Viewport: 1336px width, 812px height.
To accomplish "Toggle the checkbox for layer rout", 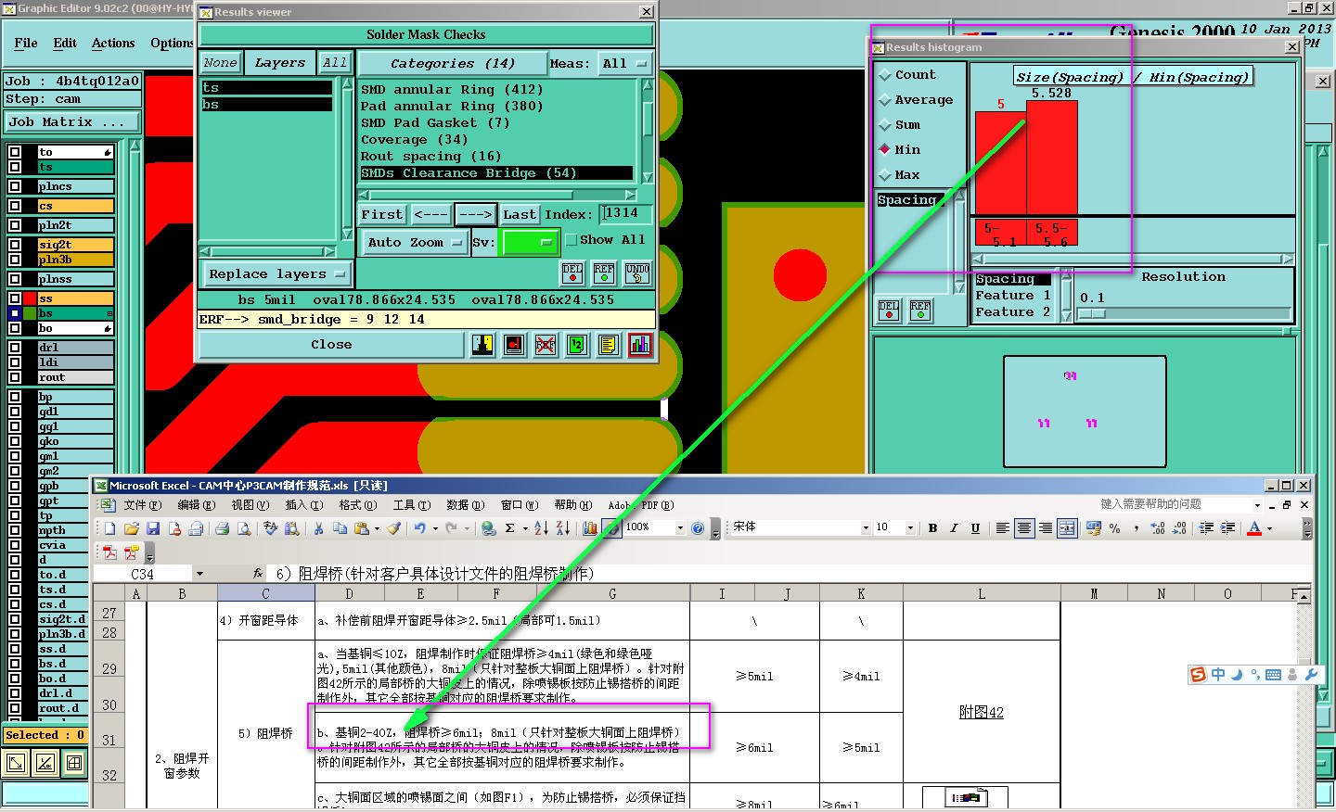I will [15, 377].
